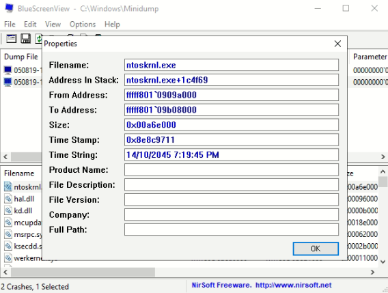Maximize the BlueScreenView window

tap(346, 8)
